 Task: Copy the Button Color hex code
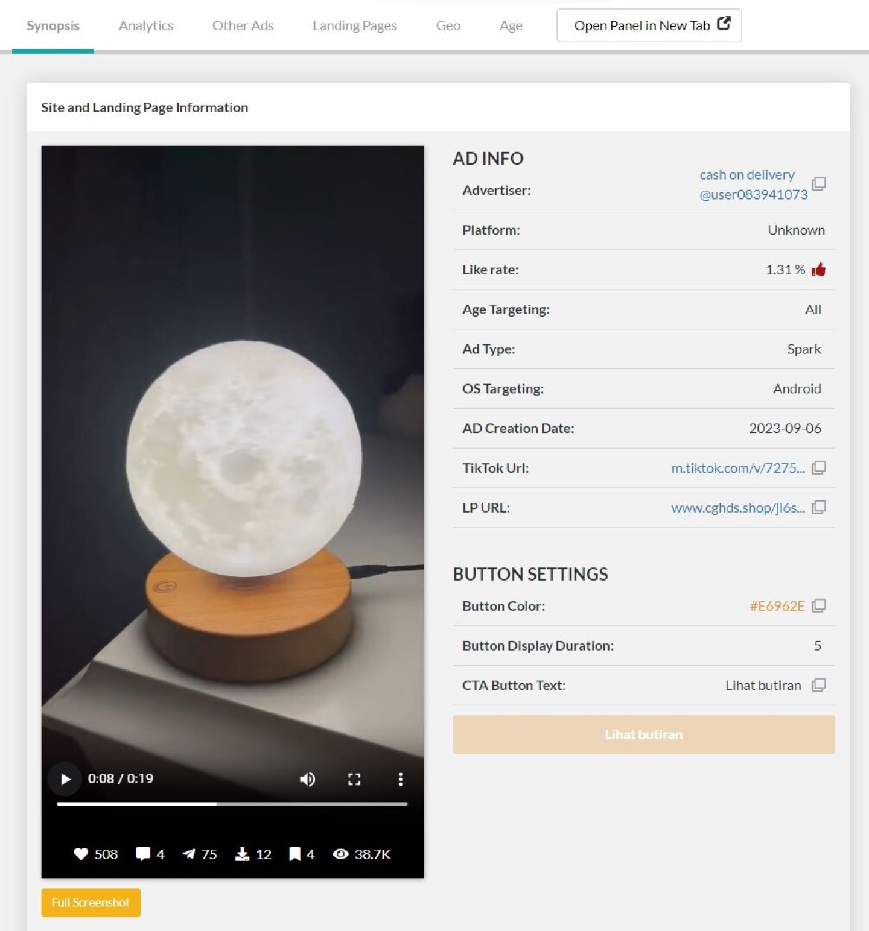click(x=818, y=606)
